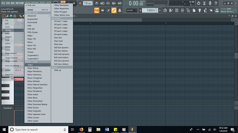Click the circular stamp icon in the piano roll toolbar
This screenshot has height=133, width=238.
click(15, 16)
